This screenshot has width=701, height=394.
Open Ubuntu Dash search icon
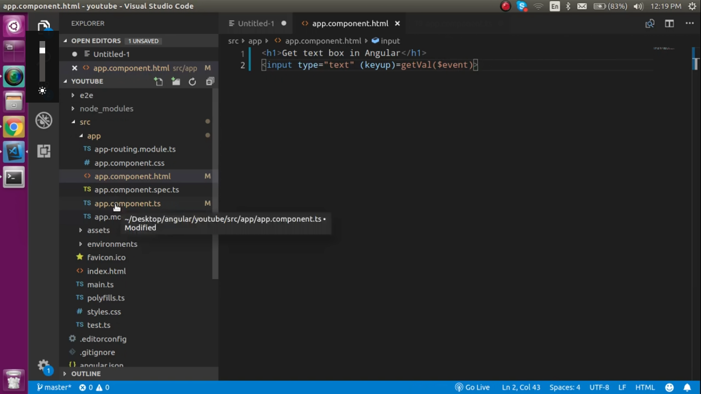[x=14, y=26]
